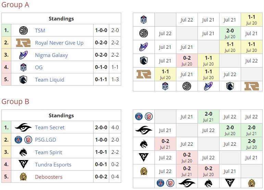Open the TSM team page link
This screenshot has width=264, height=190.
pos(40,31)
